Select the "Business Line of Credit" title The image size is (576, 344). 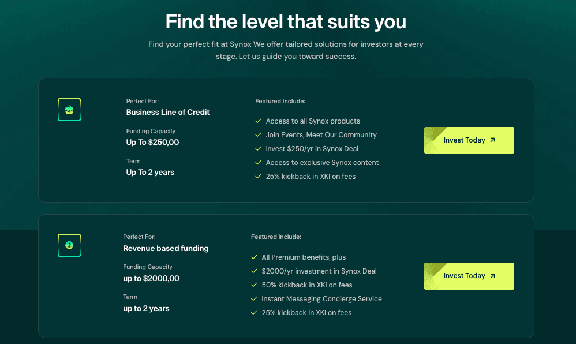pos(168,112)
